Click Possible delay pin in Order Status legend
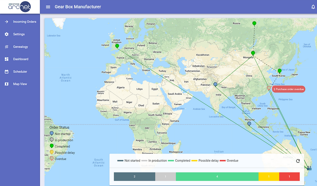 click(52, 152)
